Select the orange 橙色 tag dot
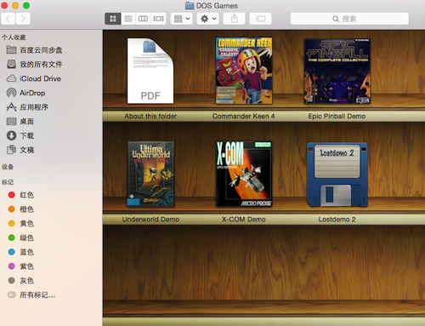The image size is (425, 326). coord(11,209)
